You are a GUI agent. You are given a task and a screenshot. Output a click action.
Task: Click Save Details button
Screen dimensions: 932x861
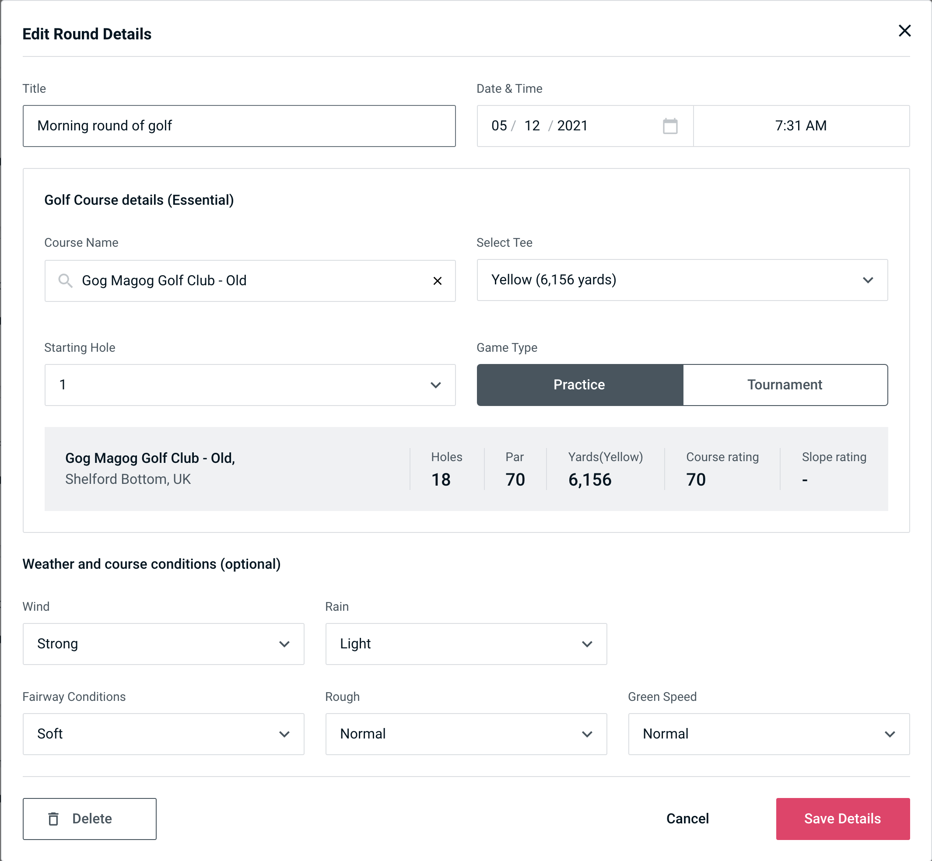click(x=842, y=819)
